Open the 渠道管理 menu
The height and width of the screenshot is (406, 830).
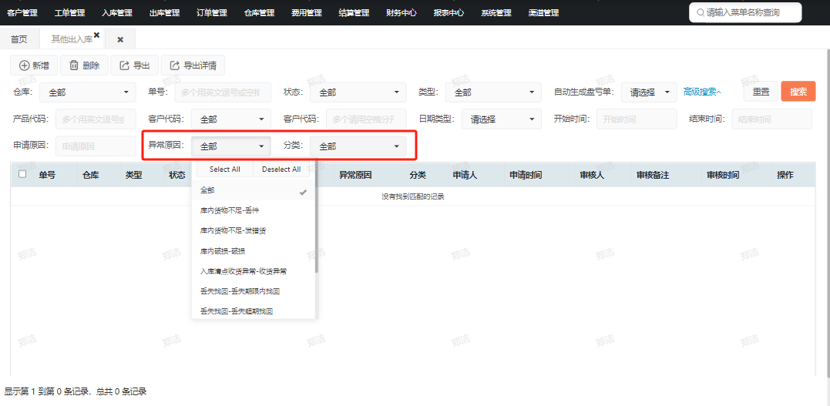(x=543, y=12)
